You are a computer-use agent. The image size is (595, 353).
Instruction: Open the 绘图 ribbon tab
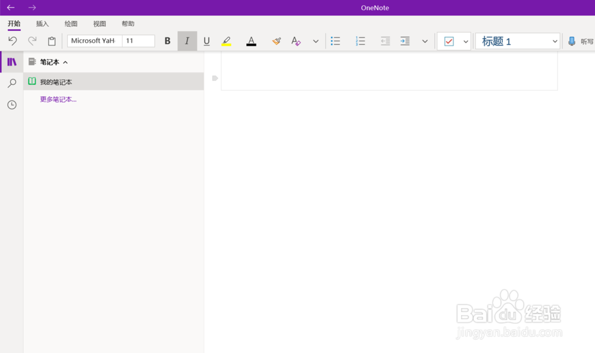pyautogui.click(x=71, y=24)
